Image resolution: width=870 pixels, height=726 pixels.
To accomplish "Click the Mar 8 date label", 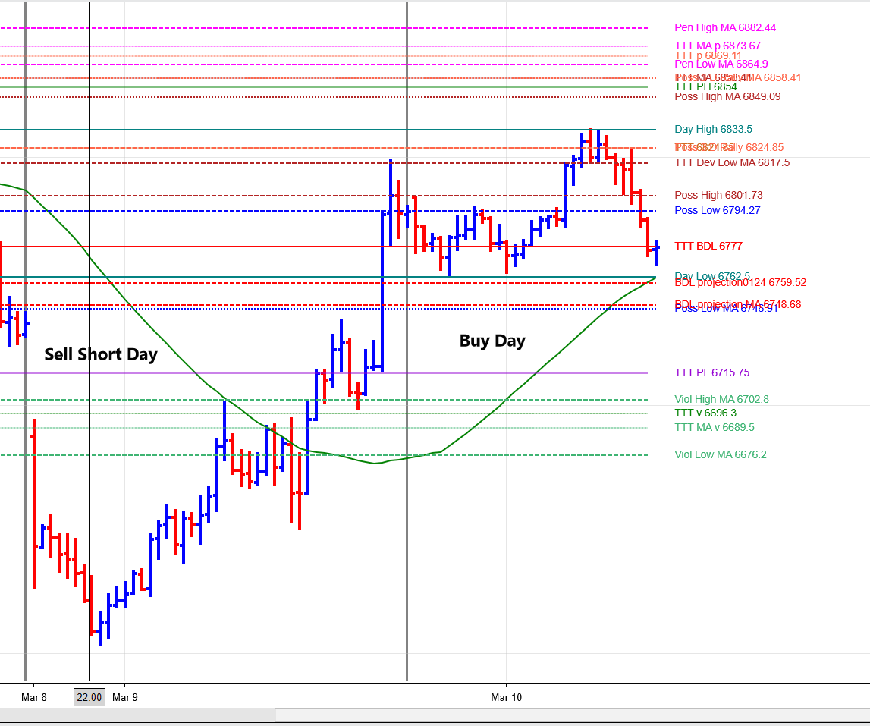I will click(x=34, y=697).
